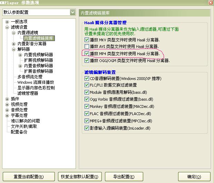Screen dimensions: 214x183
Task: Click the 重置当前配置(R) button
Action: point(29,177)
